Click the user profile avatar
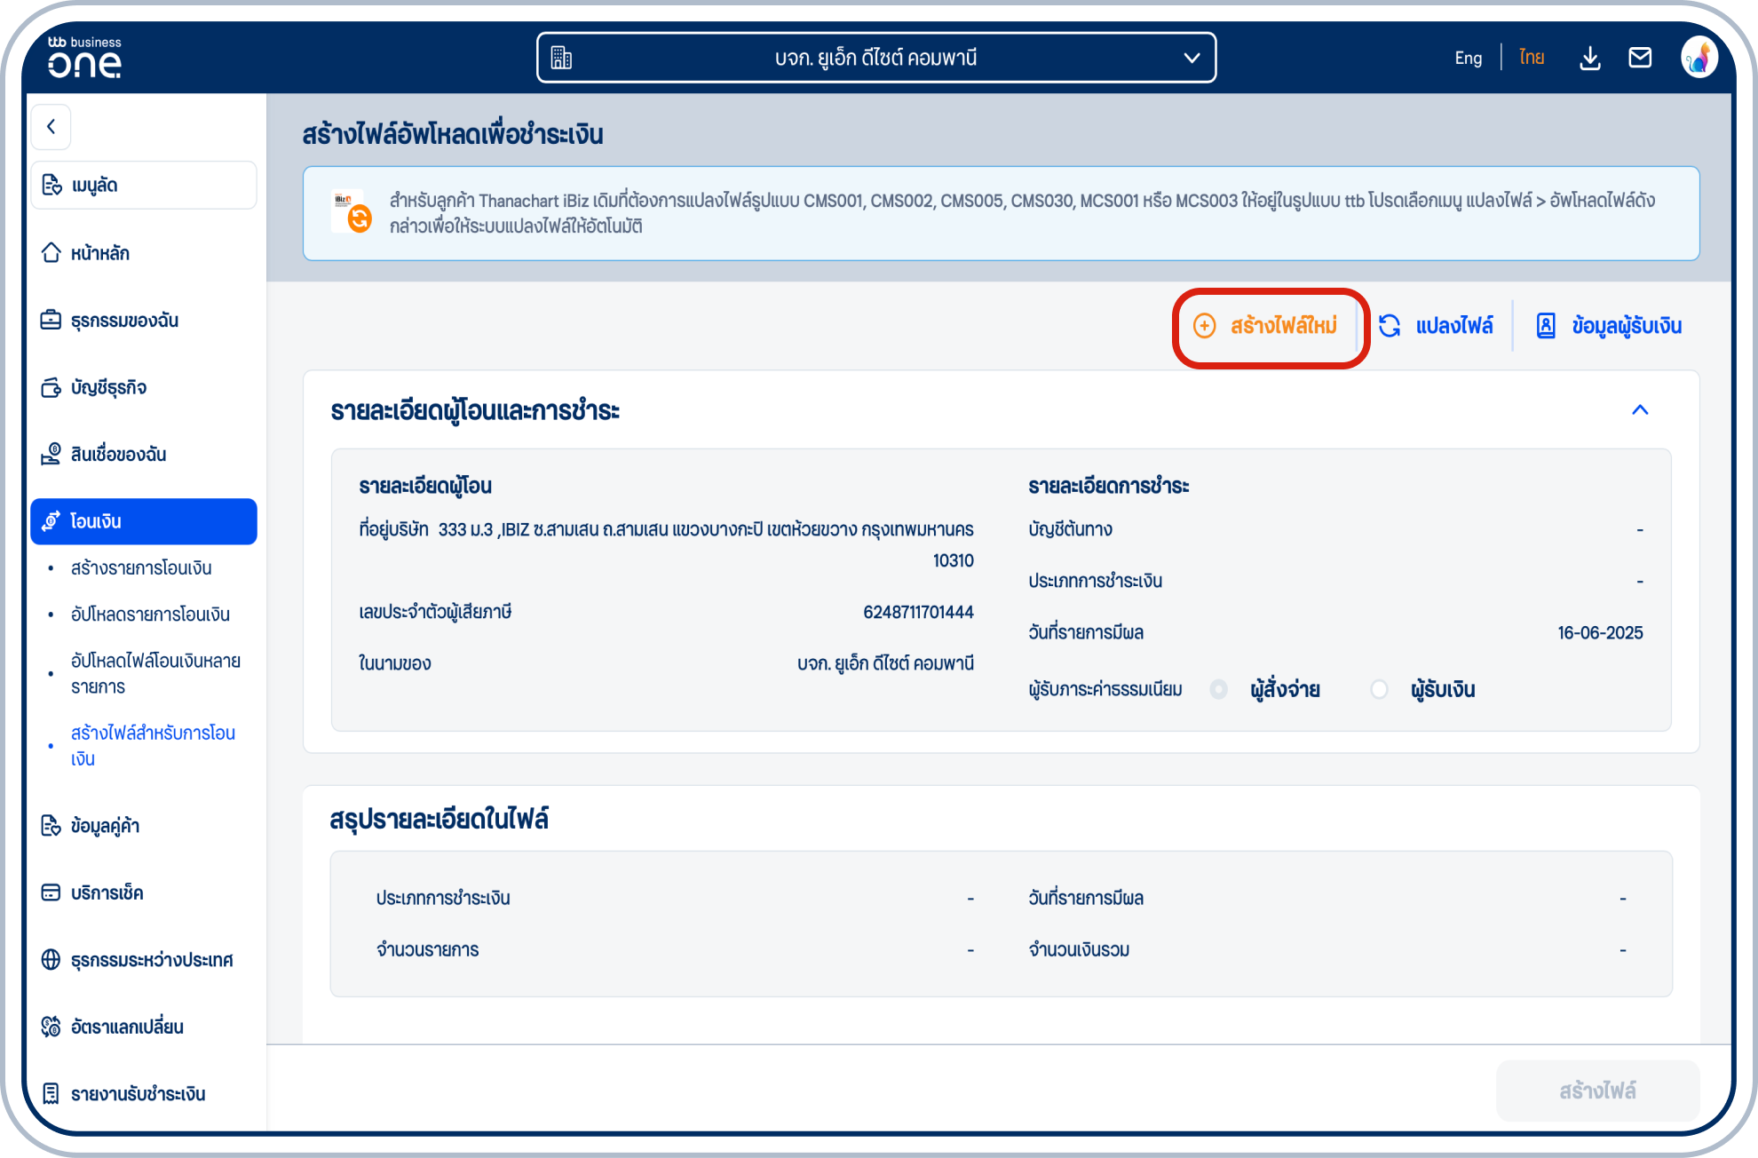 pos(1699,58)
